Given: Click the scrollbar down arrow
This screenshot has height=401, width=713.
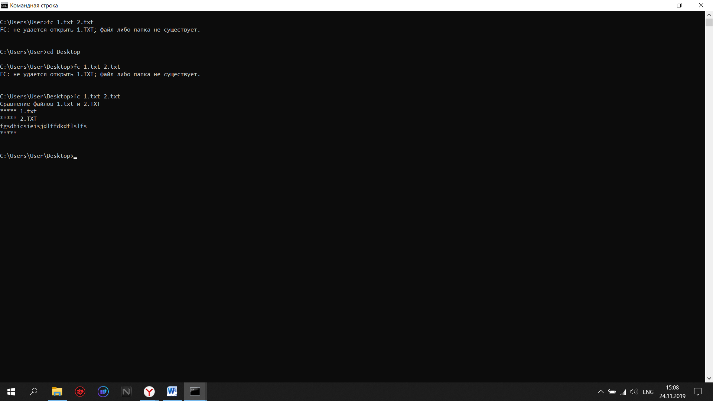Looking at the screenshot, I should click(709, 379).
